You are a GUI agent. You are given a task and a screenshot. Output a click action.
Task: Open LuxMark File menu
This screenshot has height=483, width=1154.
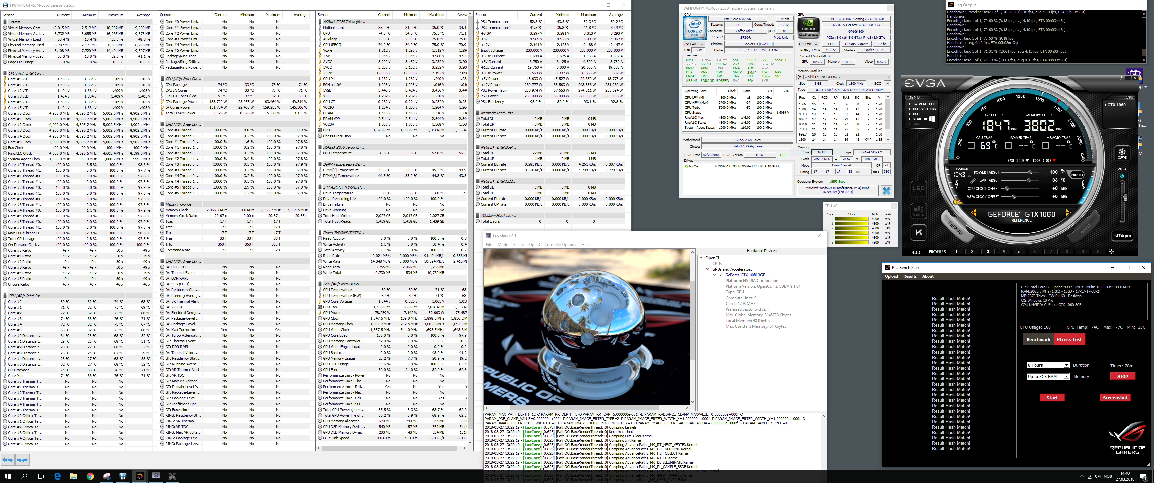coord(489,245)
